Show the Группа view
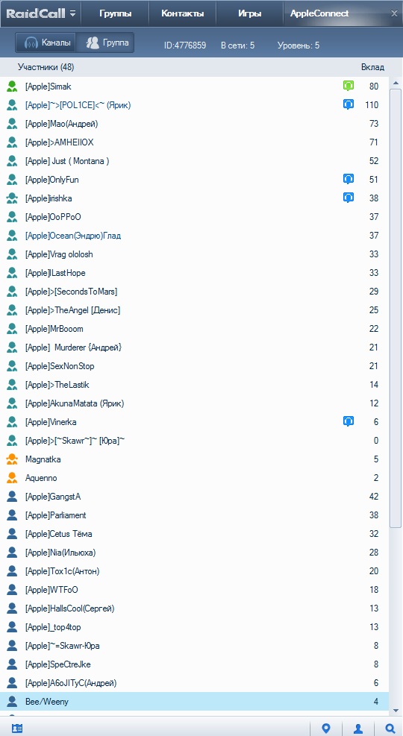Screen dimensions: 403x736 pyautogui.click(x=105, y=43)
